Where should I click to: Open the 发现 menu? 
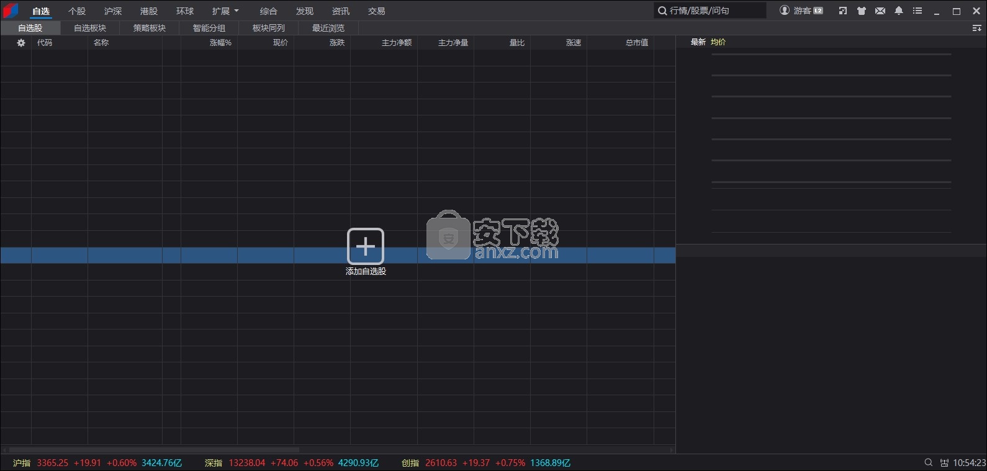click(x=305, y=11)
